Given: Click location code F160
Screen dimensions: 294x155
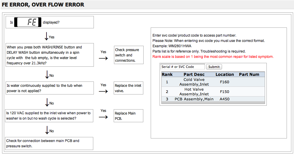Looking at the screenshot, I should click(224, 82).
